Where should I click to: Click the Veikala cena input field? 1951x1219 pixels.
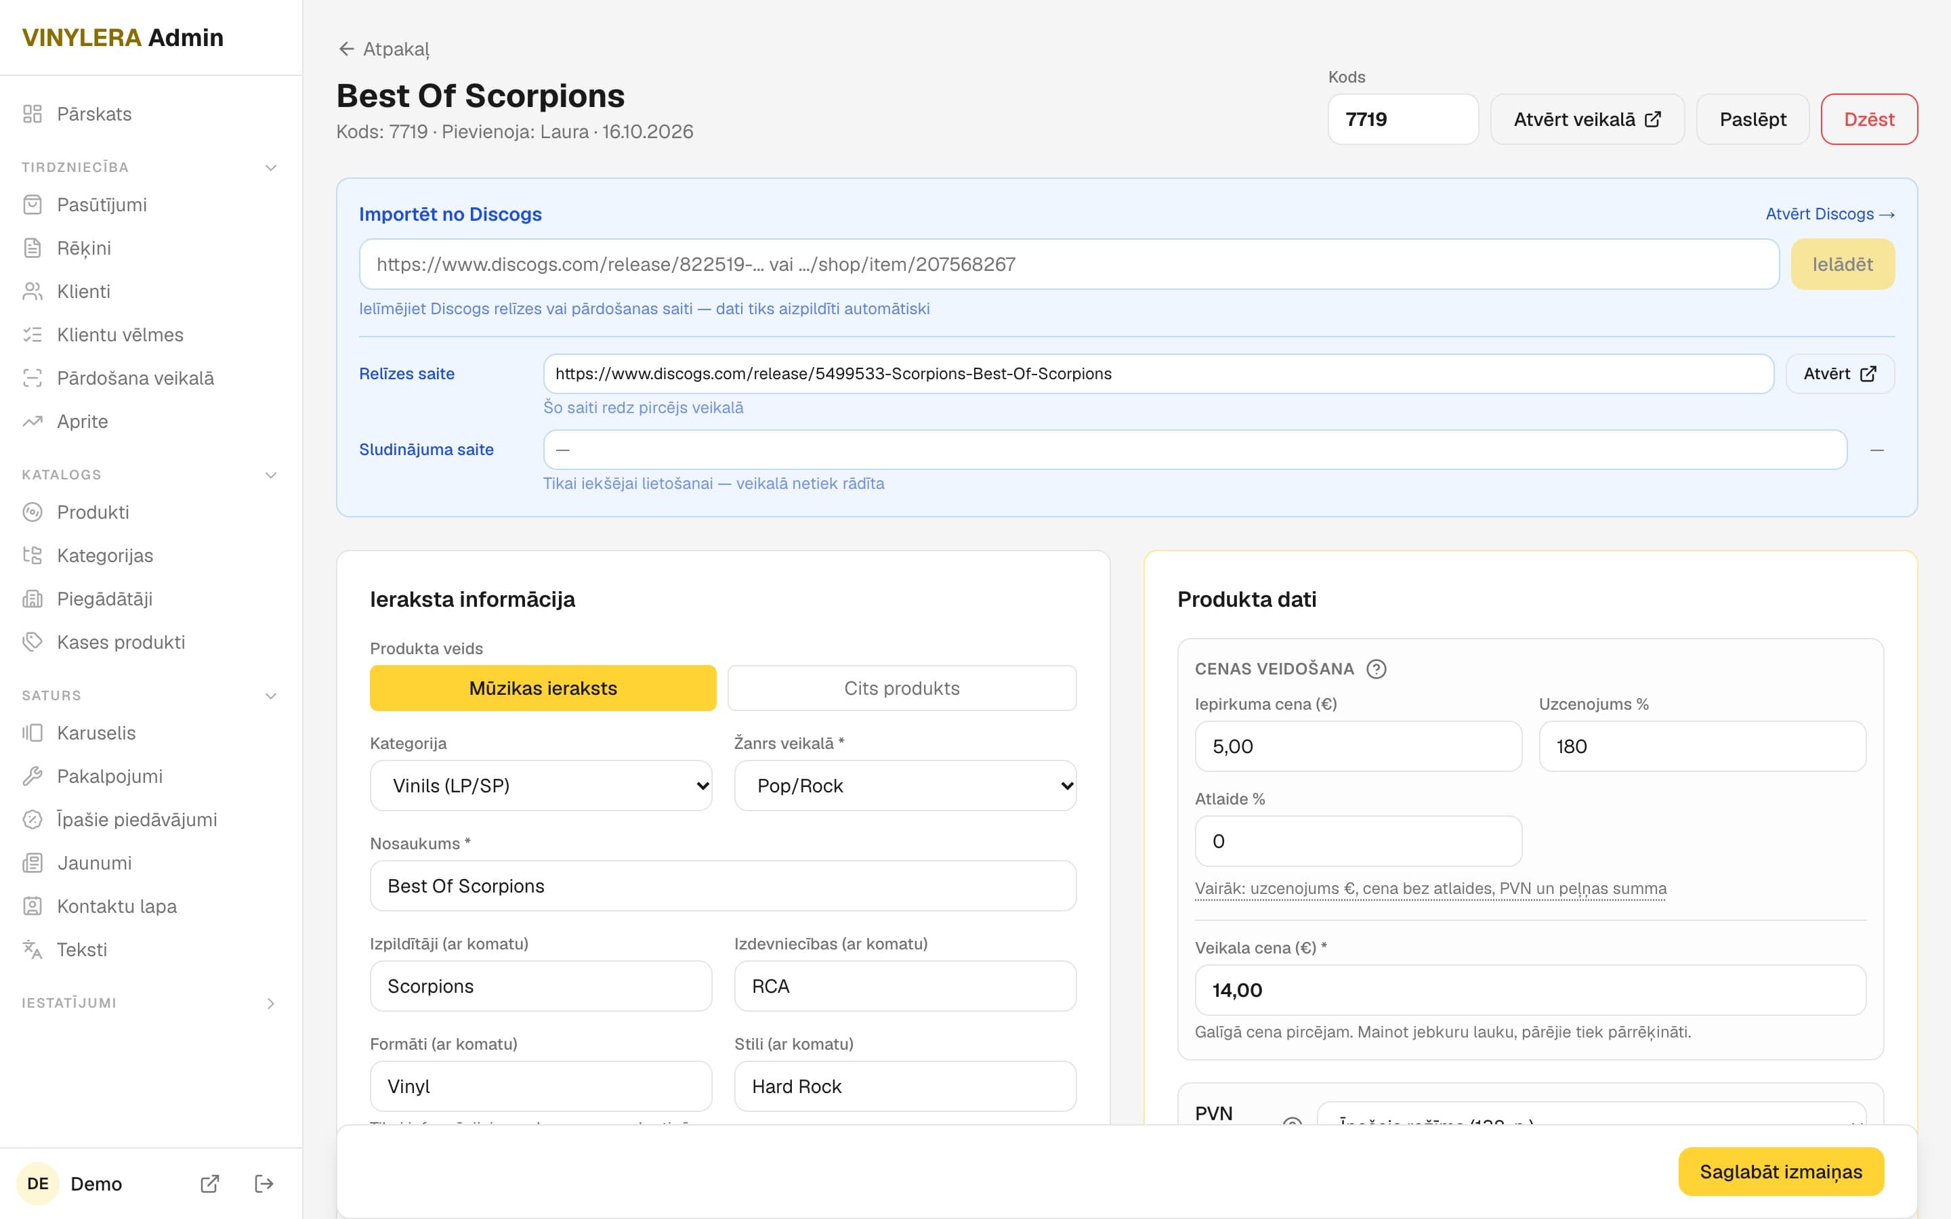click(x=1530, y=990)
